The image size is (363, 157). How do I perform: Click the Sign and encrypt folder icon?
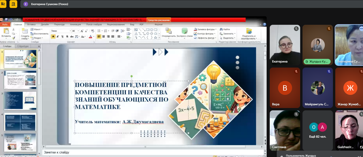(x=249, y=31)
